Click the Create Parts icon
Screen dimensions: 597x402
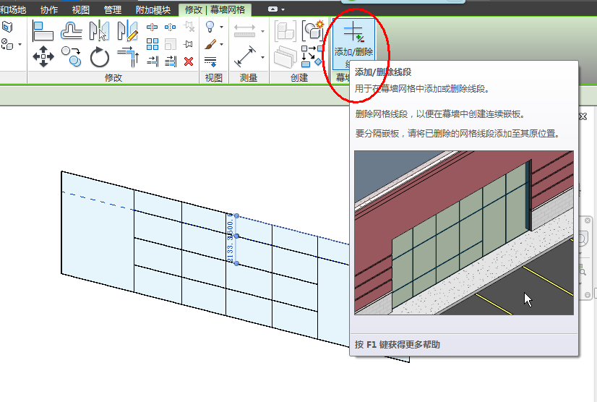(285, 57)
